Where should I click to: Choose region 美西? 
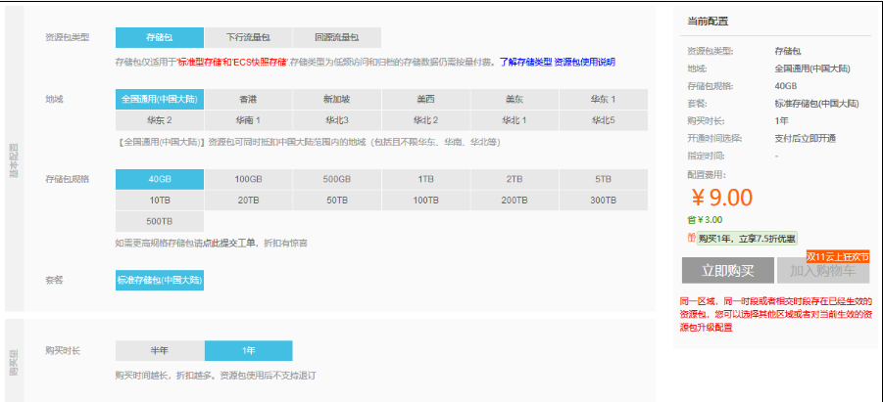[425, 100]
